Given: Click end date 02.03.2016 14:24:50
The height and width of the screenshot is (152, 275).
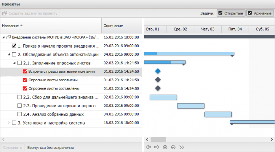Looking at the screenshot, I should pos(121,63).
